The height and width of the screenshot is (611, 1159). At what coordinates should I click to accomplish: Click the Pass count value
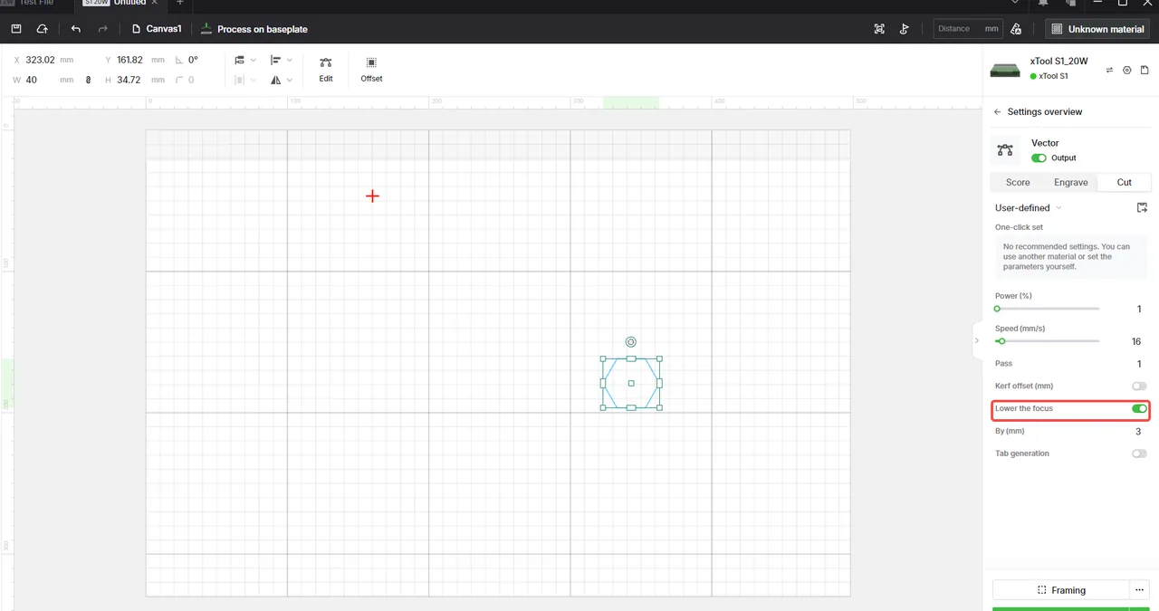click(x=1139, y=364)
